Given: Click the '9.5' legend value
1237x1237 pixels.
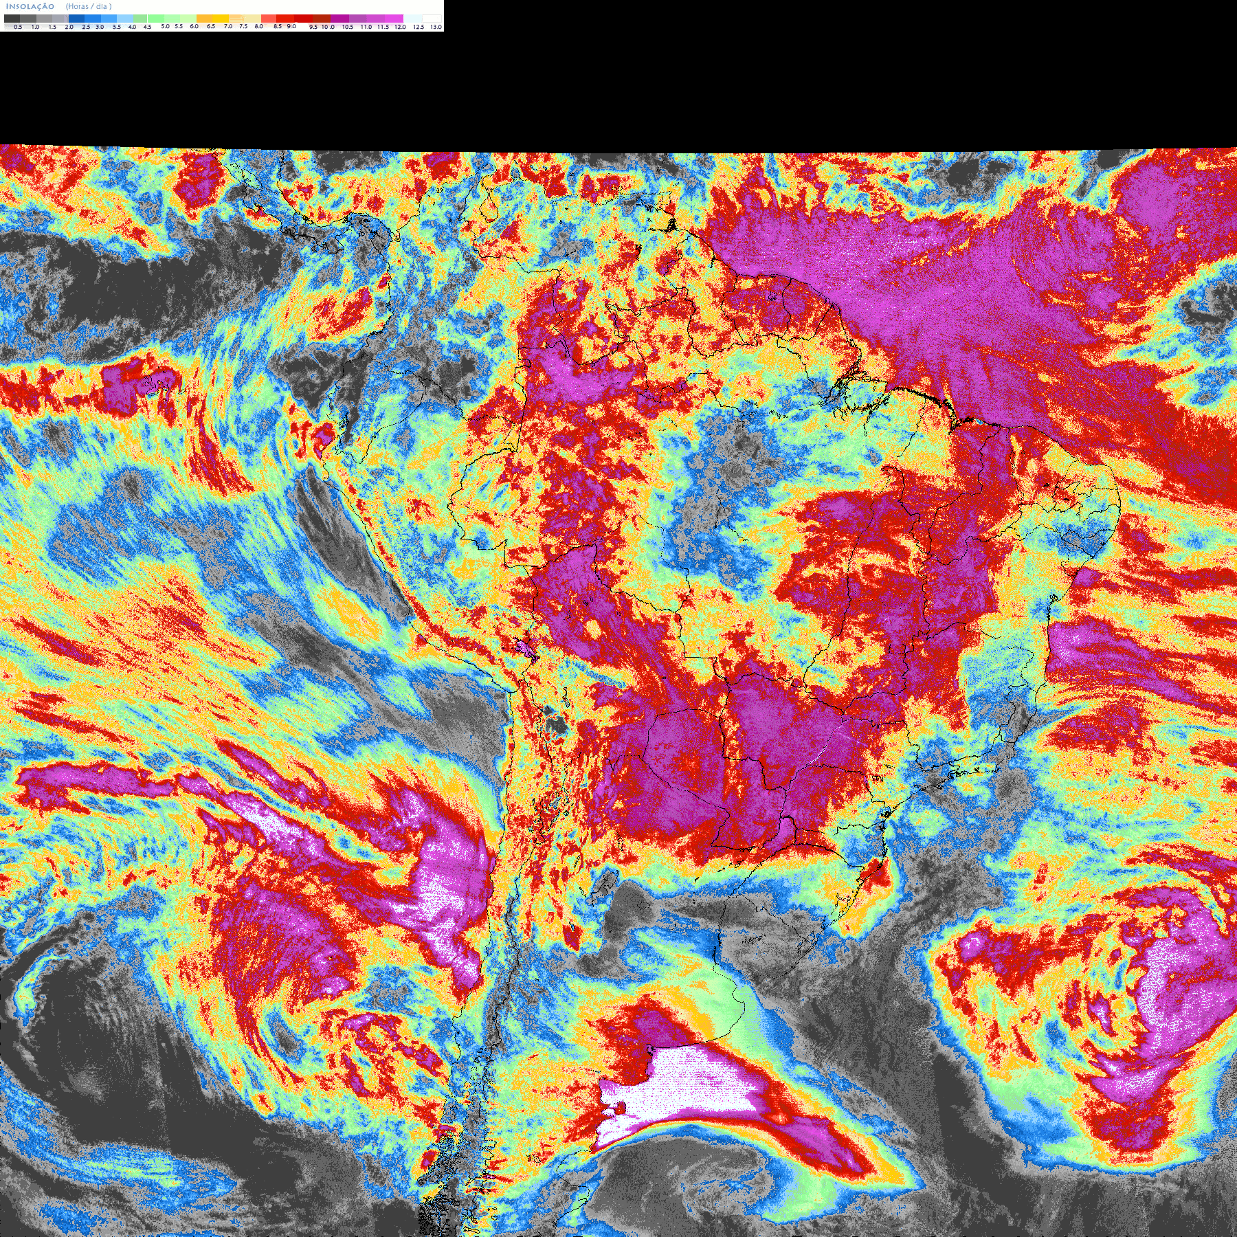Looking at the screenshot, I should click(313, 27).
